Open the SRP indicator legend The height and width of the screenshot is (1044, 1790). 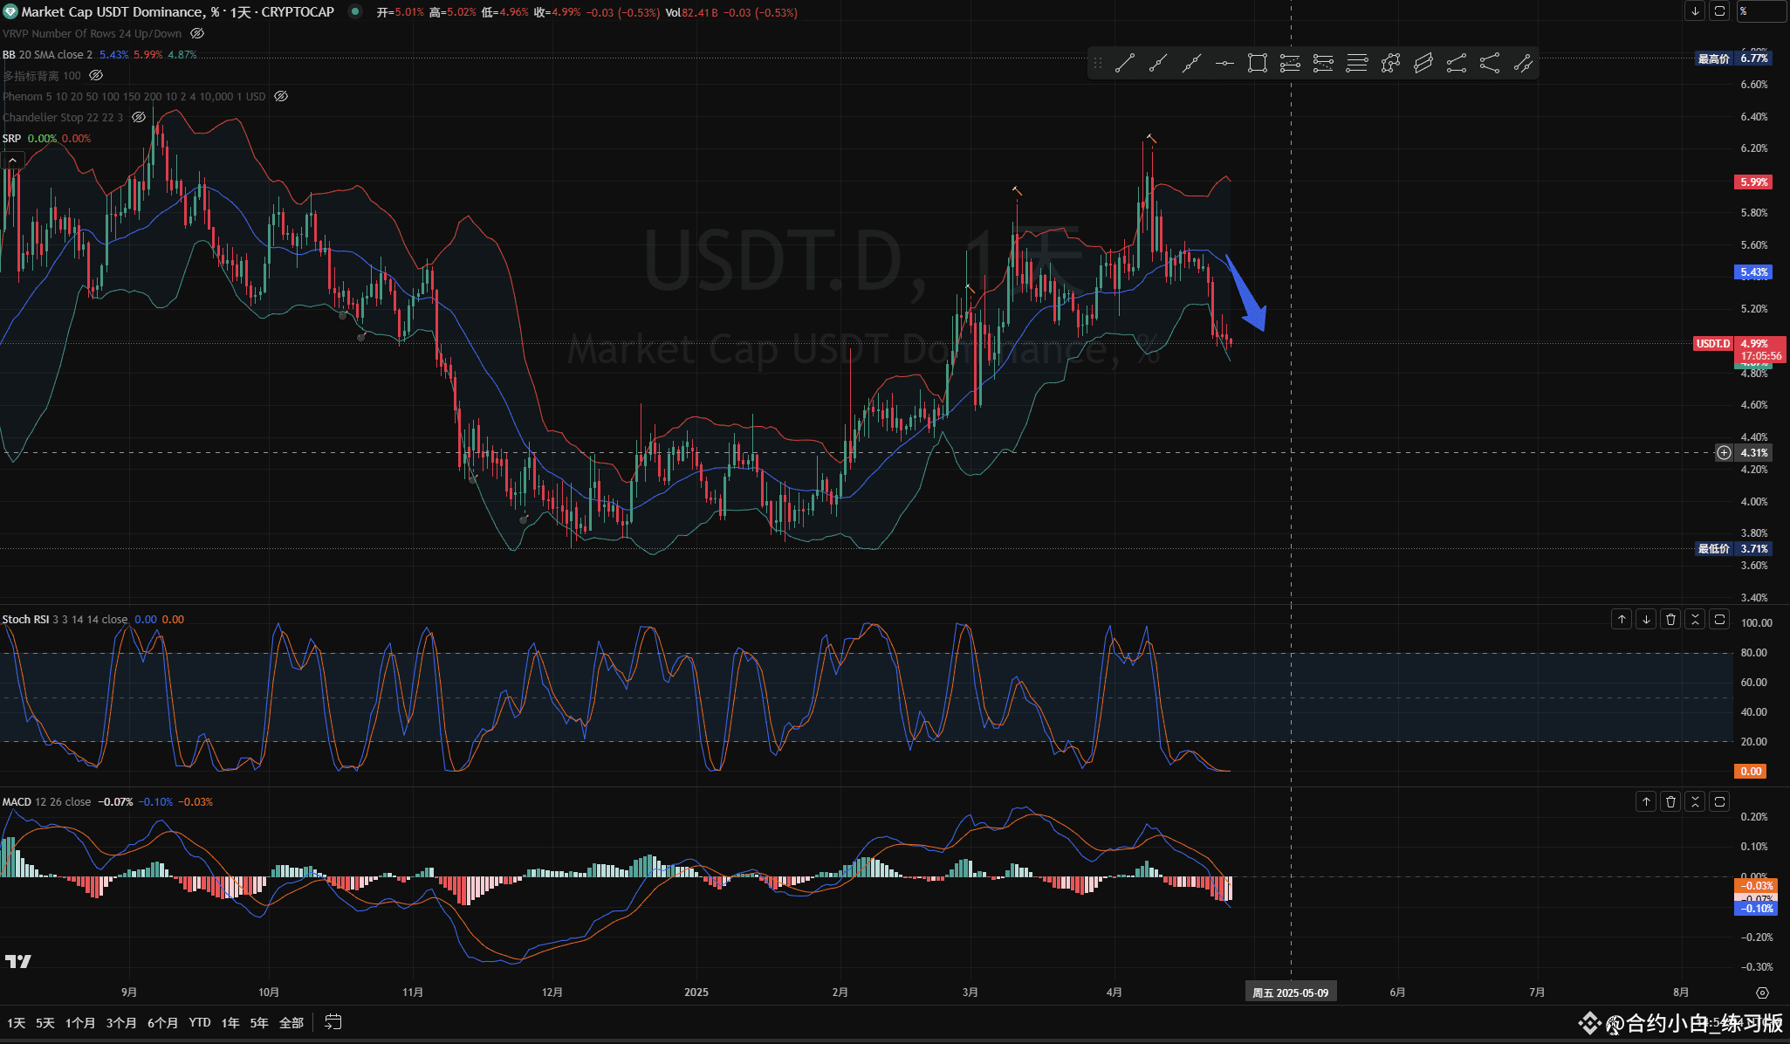(11, 138)
